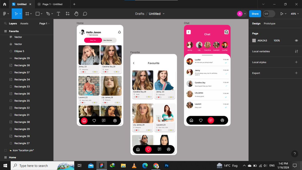Select the magnifier icon in Chat frame
The image size is (302, 170).
coord(226,32)
